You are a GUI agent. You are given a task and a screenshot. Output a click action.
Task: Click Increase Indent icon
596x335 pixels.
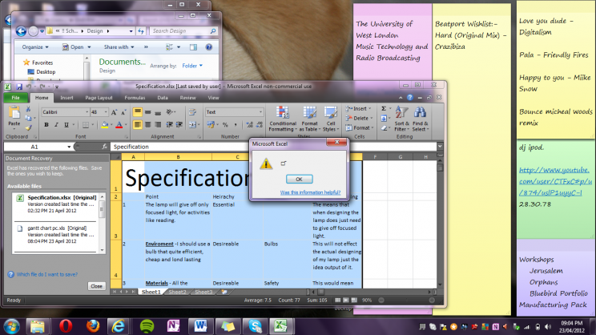(179, 125)
